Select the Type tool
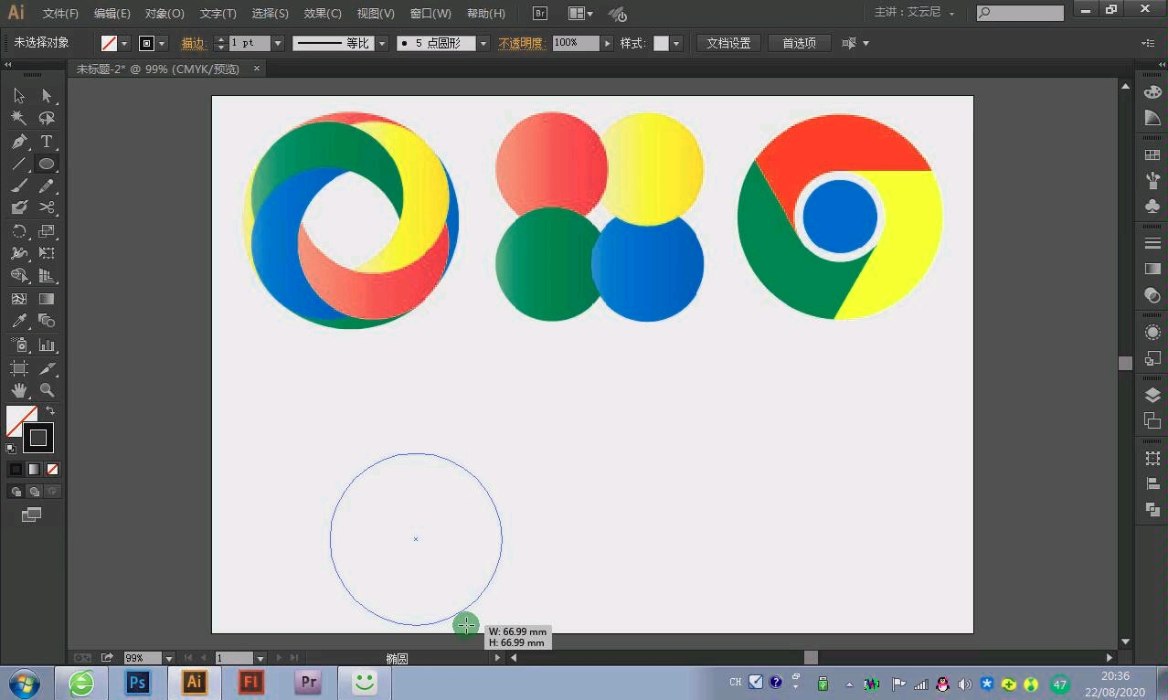The height and width of the screenshot is (700, 1168). [47, 142]
